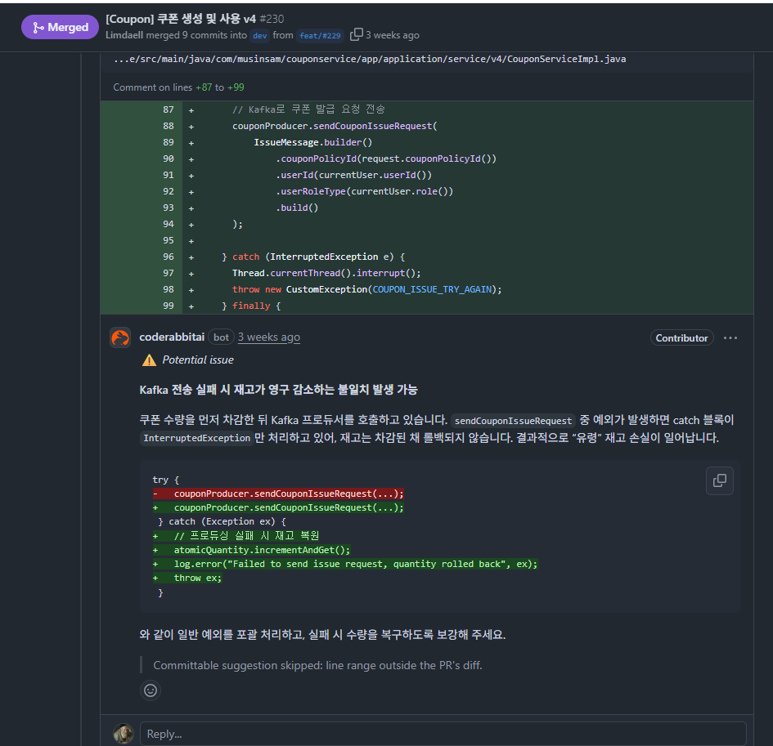This screenshot has width=773, height=746.
Task: Open the feat/#229 branch label
Action: pyautogui.click(x=320, y=35)
